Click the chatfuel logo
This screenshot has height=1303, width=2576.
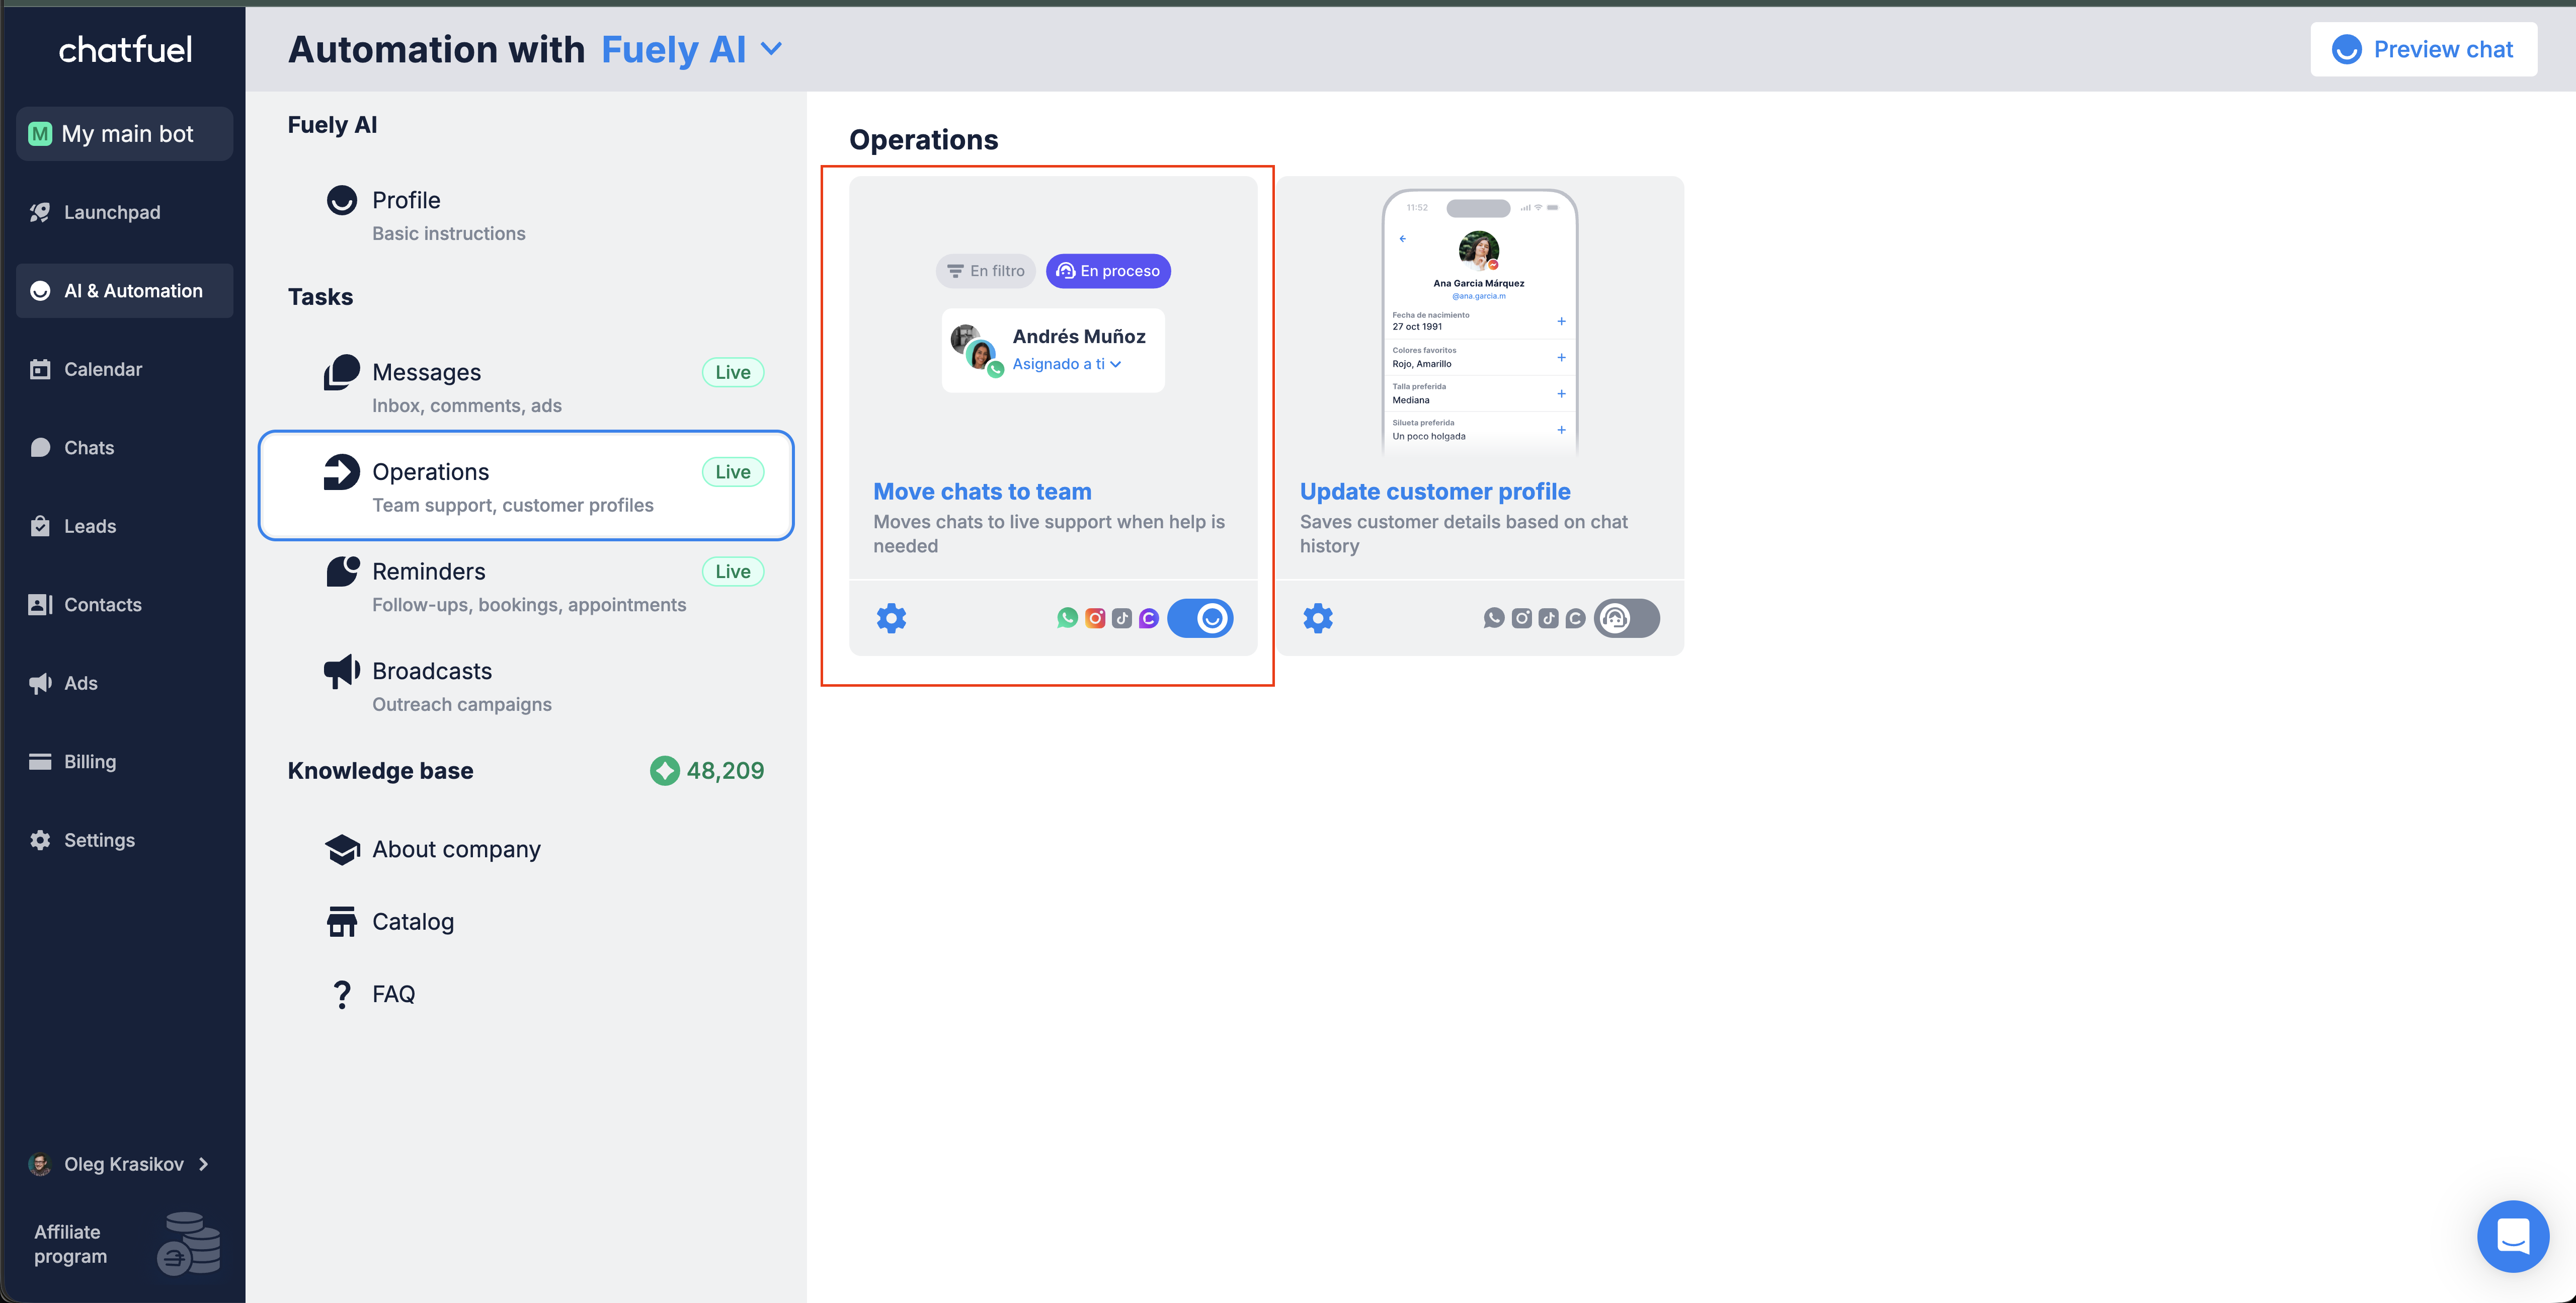tap(125, 50)
